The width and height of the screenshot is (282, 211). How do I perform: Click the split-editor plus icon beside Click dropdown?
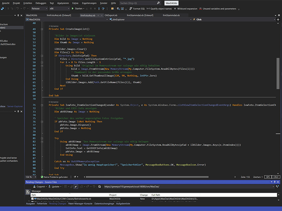(278, 20)
